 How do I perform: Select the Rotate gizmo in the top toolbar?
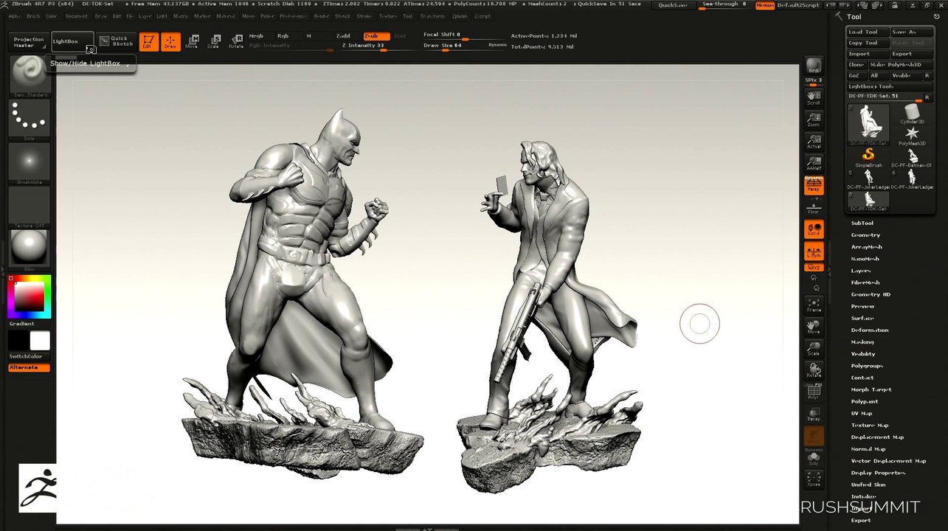tap(236, 41)
